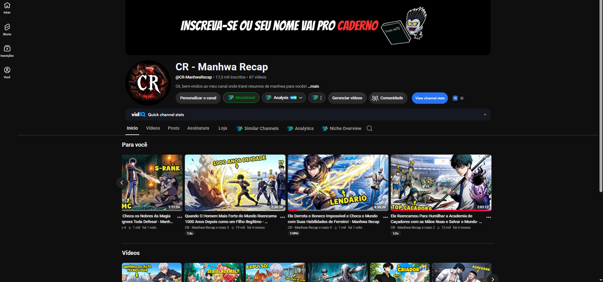Click 'CR - Manhwa Recap e mais 2' channel link
Image resolution: width=603 pixels, height=282 pixels.
click(x=413, y=228)
